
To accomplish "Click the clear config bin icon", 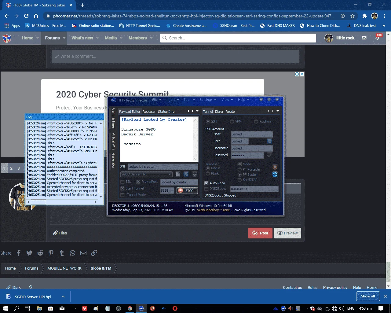I will pos(195,174).
